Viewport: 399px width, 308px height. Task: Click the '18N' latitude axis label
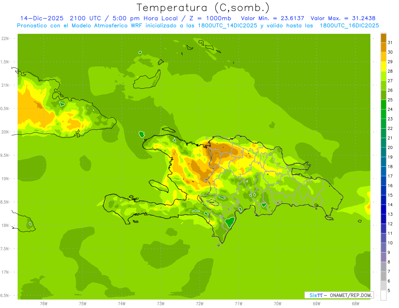tap(5, 226)
